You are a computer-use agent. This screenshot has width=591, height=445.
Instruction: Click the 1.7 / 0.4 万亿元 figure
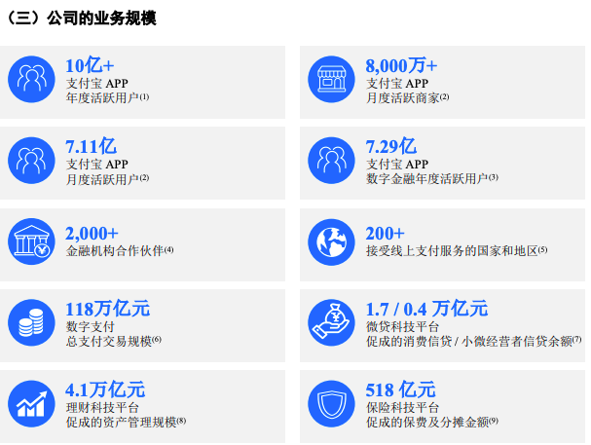pyautogui.click(x=426, y=309)
